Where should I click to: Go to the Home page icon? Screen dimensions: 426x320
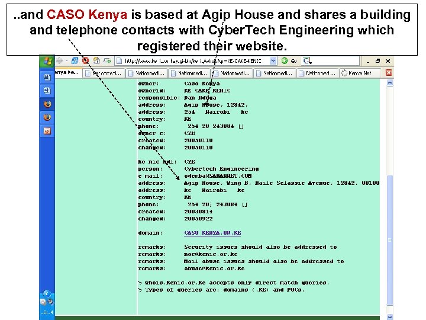(x=96, y=60)
